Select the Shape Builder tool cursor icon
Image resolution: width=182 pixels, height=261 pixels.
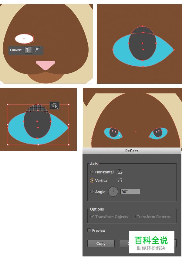tap(55, 106)
